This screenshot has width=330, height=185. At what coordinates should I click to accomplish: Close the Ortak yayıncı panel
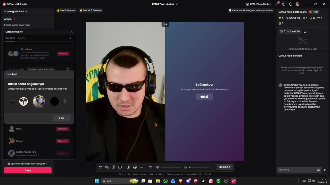pyautogui.click(x=71, y=32)
